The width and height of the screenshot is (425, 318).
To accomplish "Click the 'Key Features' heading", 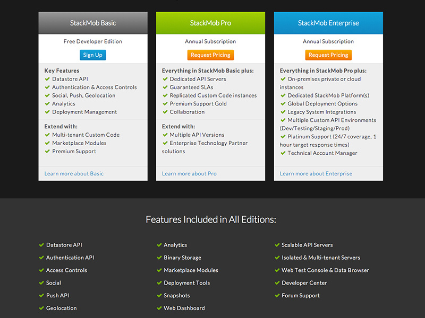I will click(x=62, y=70).
